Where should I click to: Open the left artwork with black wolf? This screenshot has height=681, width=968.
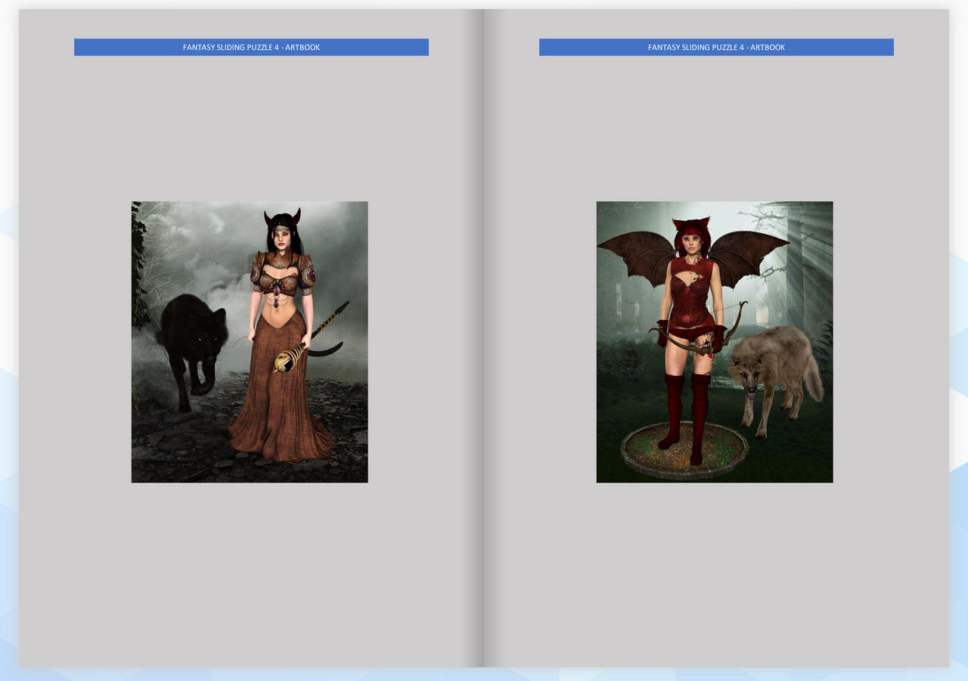point(250,341)
